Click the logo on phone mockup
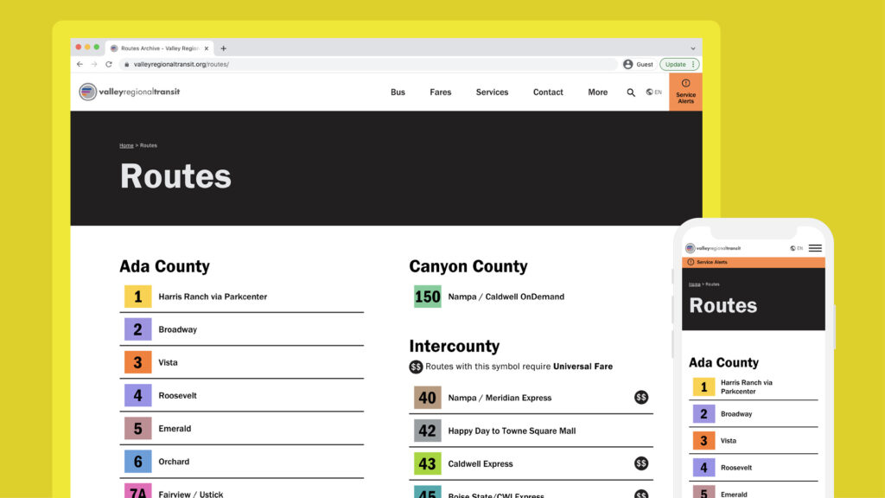This screenshot has height=498, width=885. (713, 248)
